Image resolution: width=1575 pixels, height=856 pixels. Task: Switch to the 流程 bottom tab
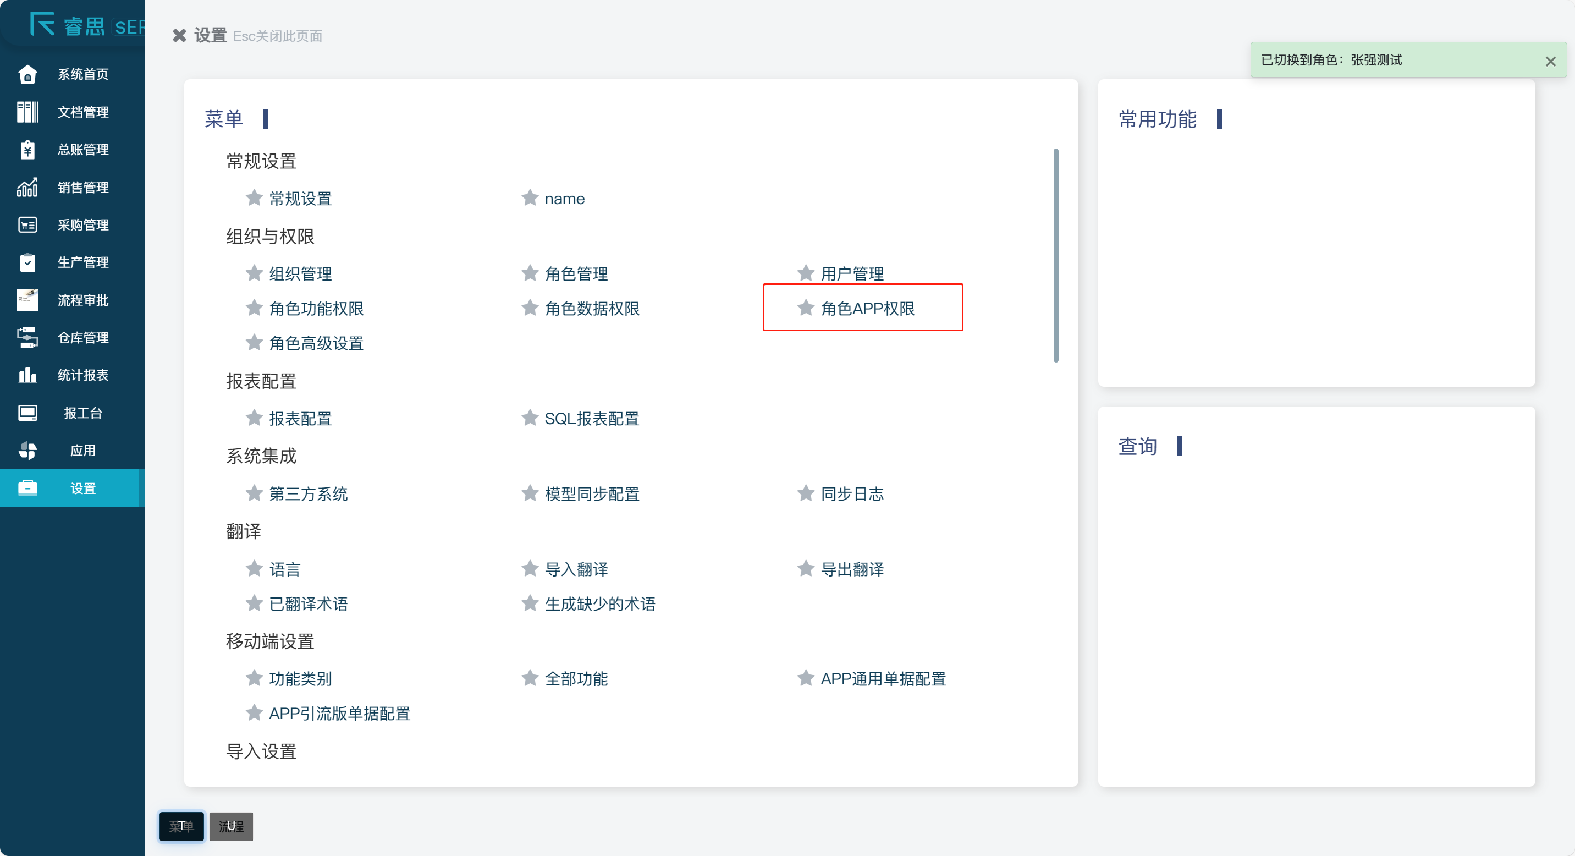(231, 827)
